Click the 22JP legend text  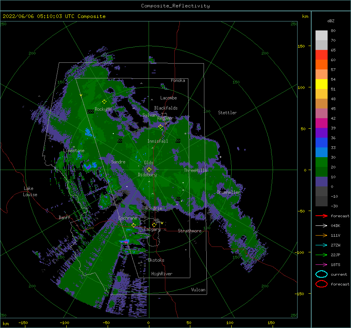click(335, 255)
